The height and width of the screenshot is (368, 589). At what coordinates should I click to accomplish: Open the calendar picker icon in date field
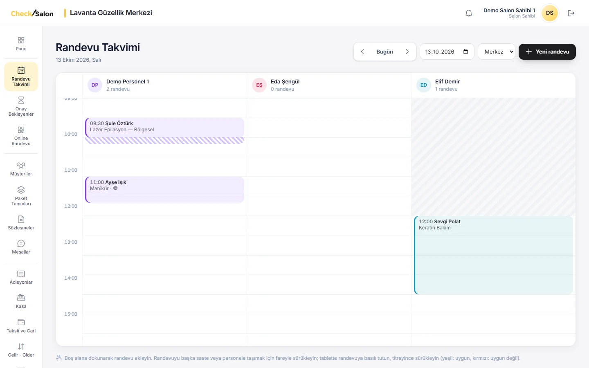point(465,52)
